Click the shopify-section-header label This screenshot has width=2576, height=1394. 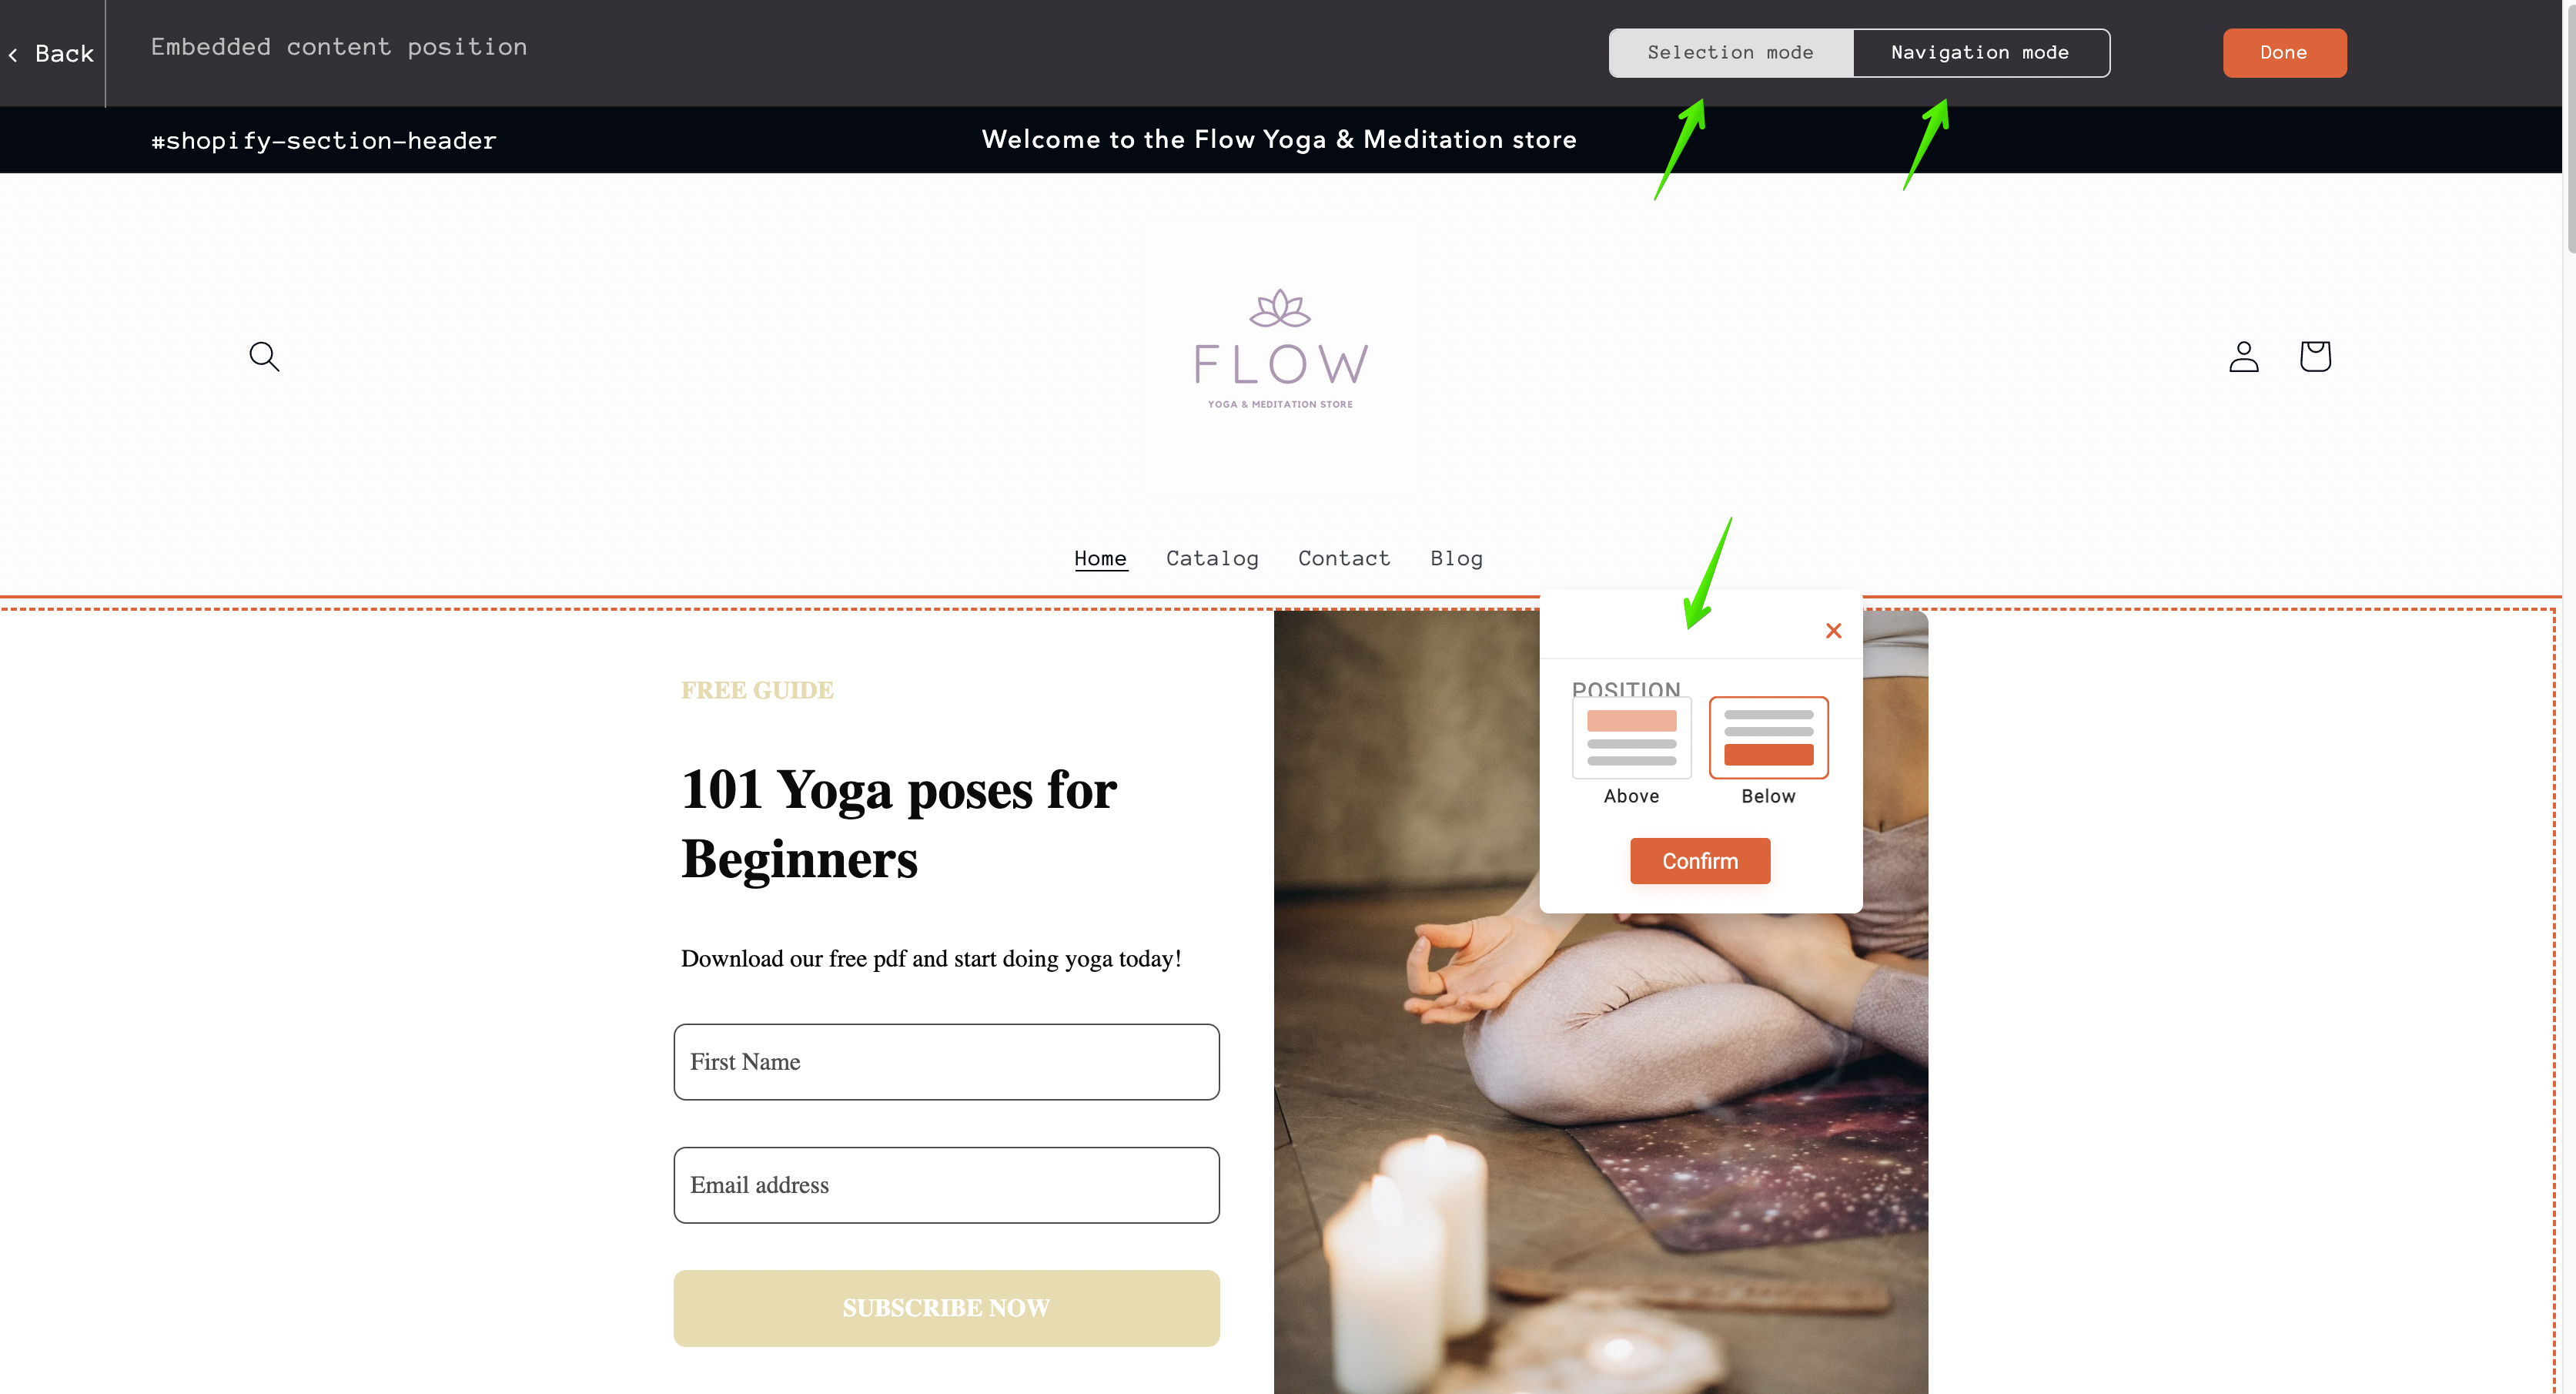click(324, 139)
